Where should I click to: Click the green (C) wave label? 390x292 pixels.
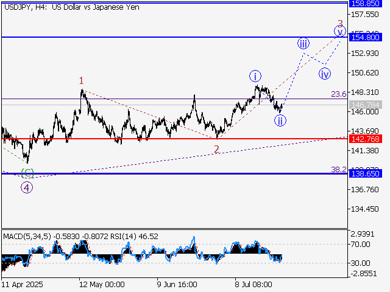click(x=27, y=173)
